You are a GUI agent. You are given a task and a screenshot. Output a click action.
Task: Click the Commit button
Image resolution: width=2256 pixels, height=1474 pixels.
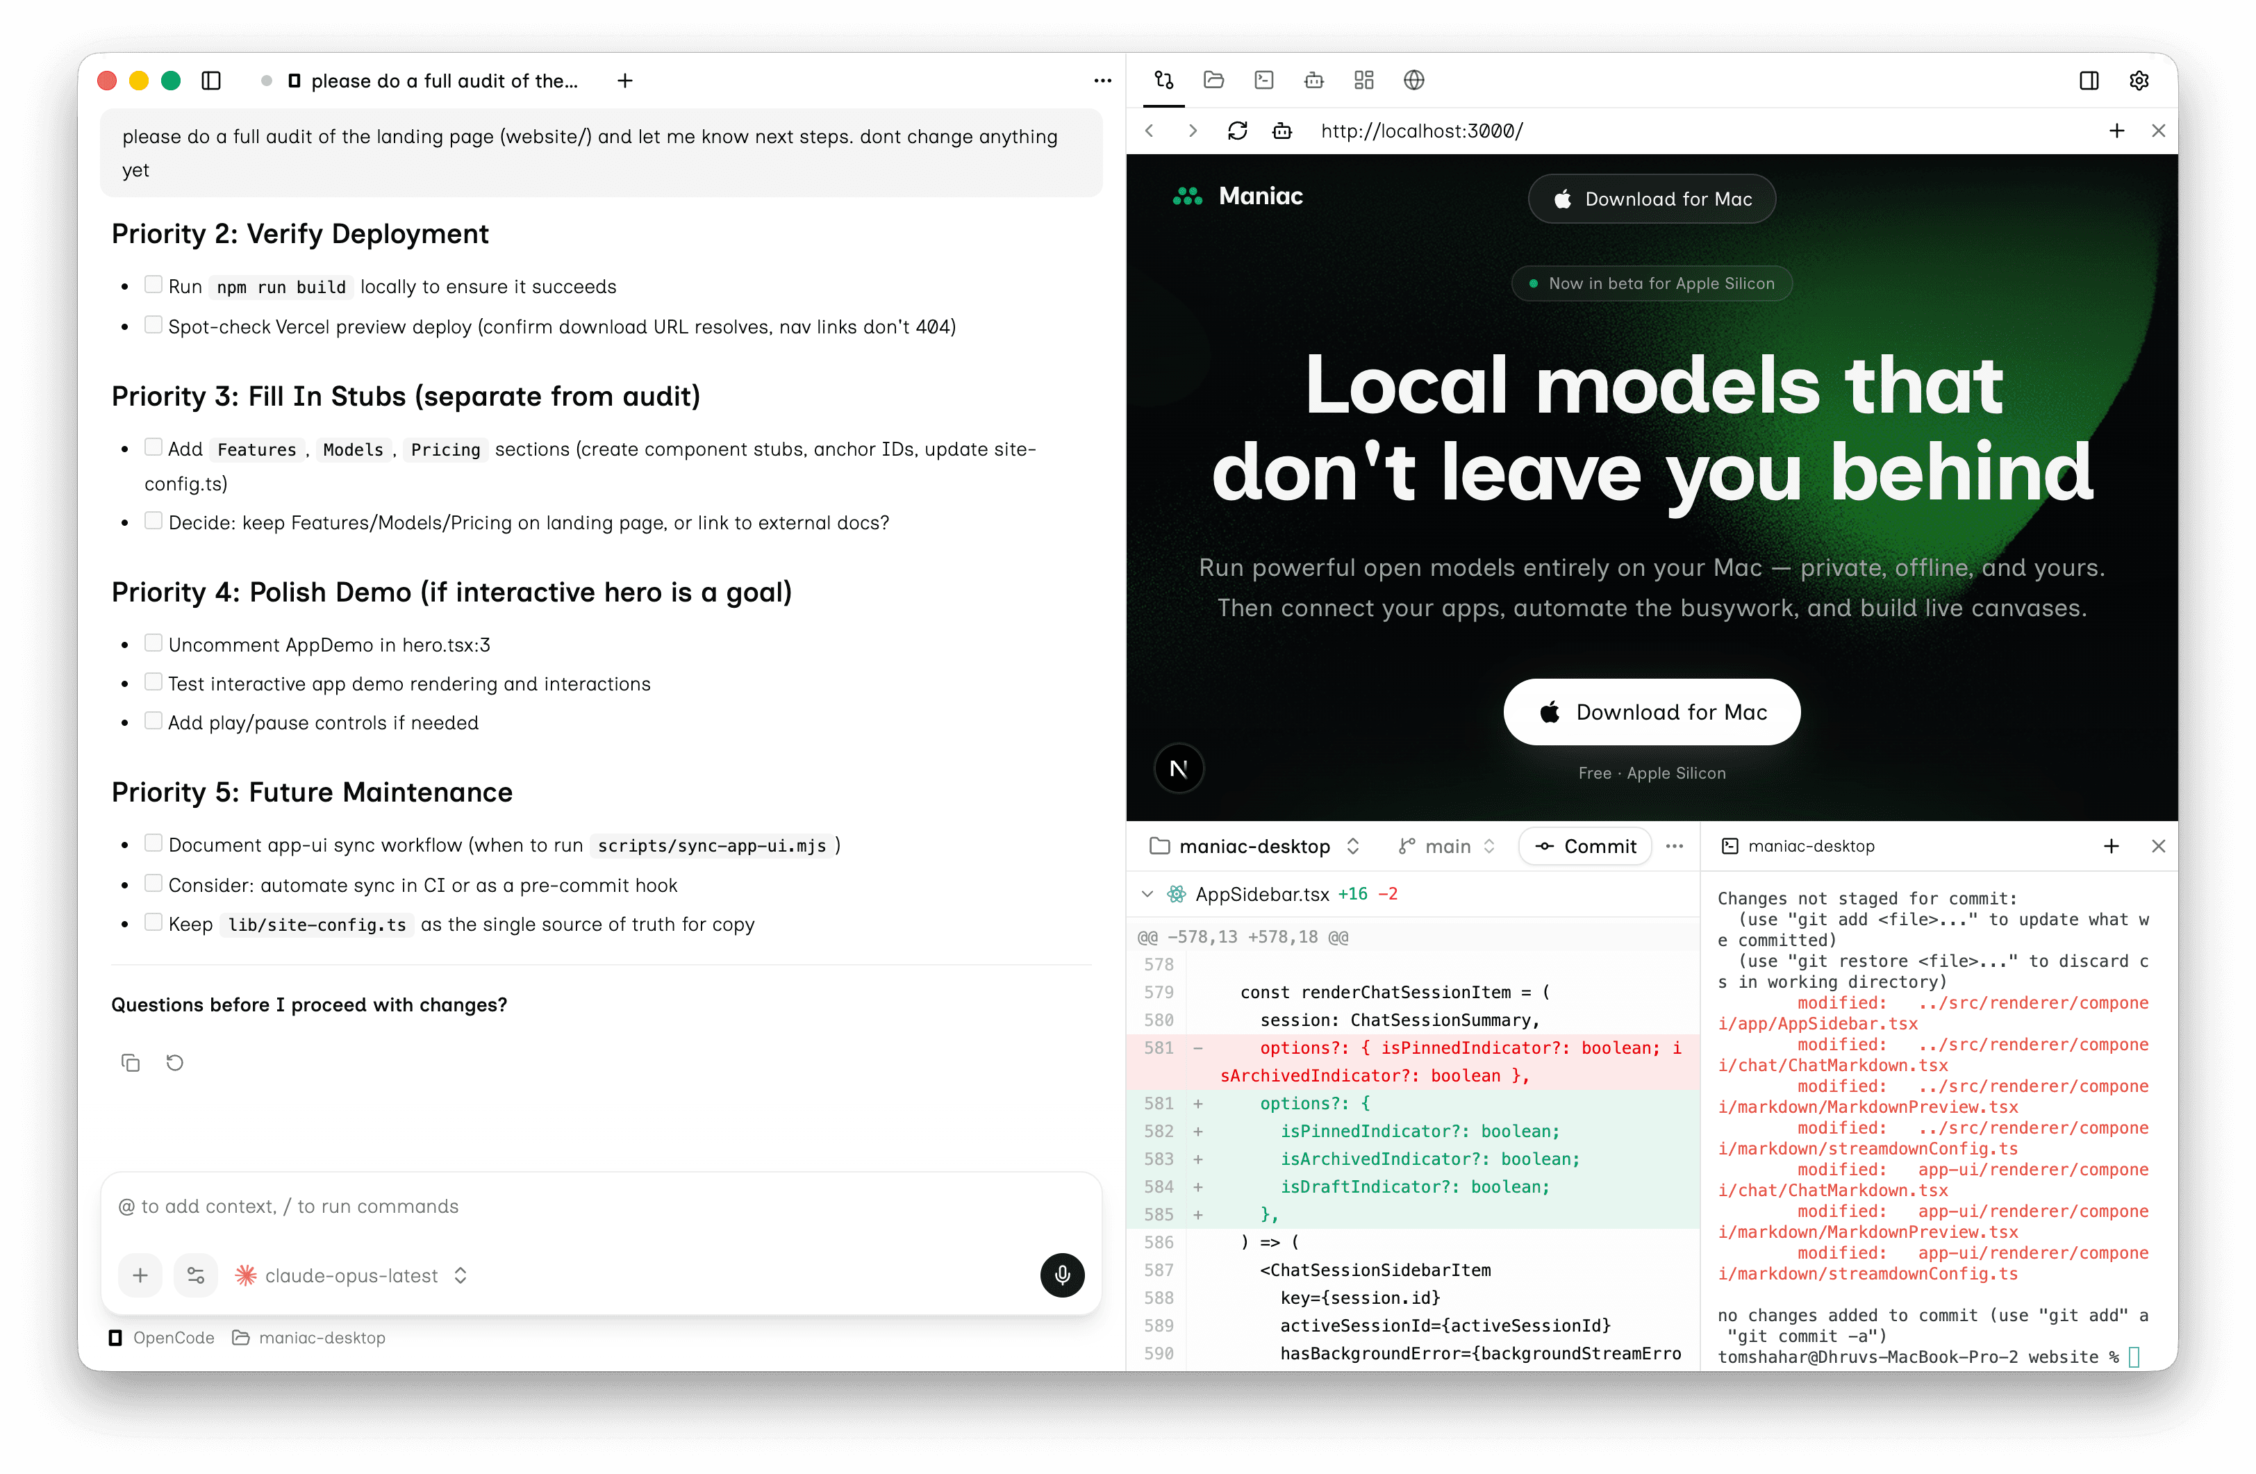tap(1585, 847)
